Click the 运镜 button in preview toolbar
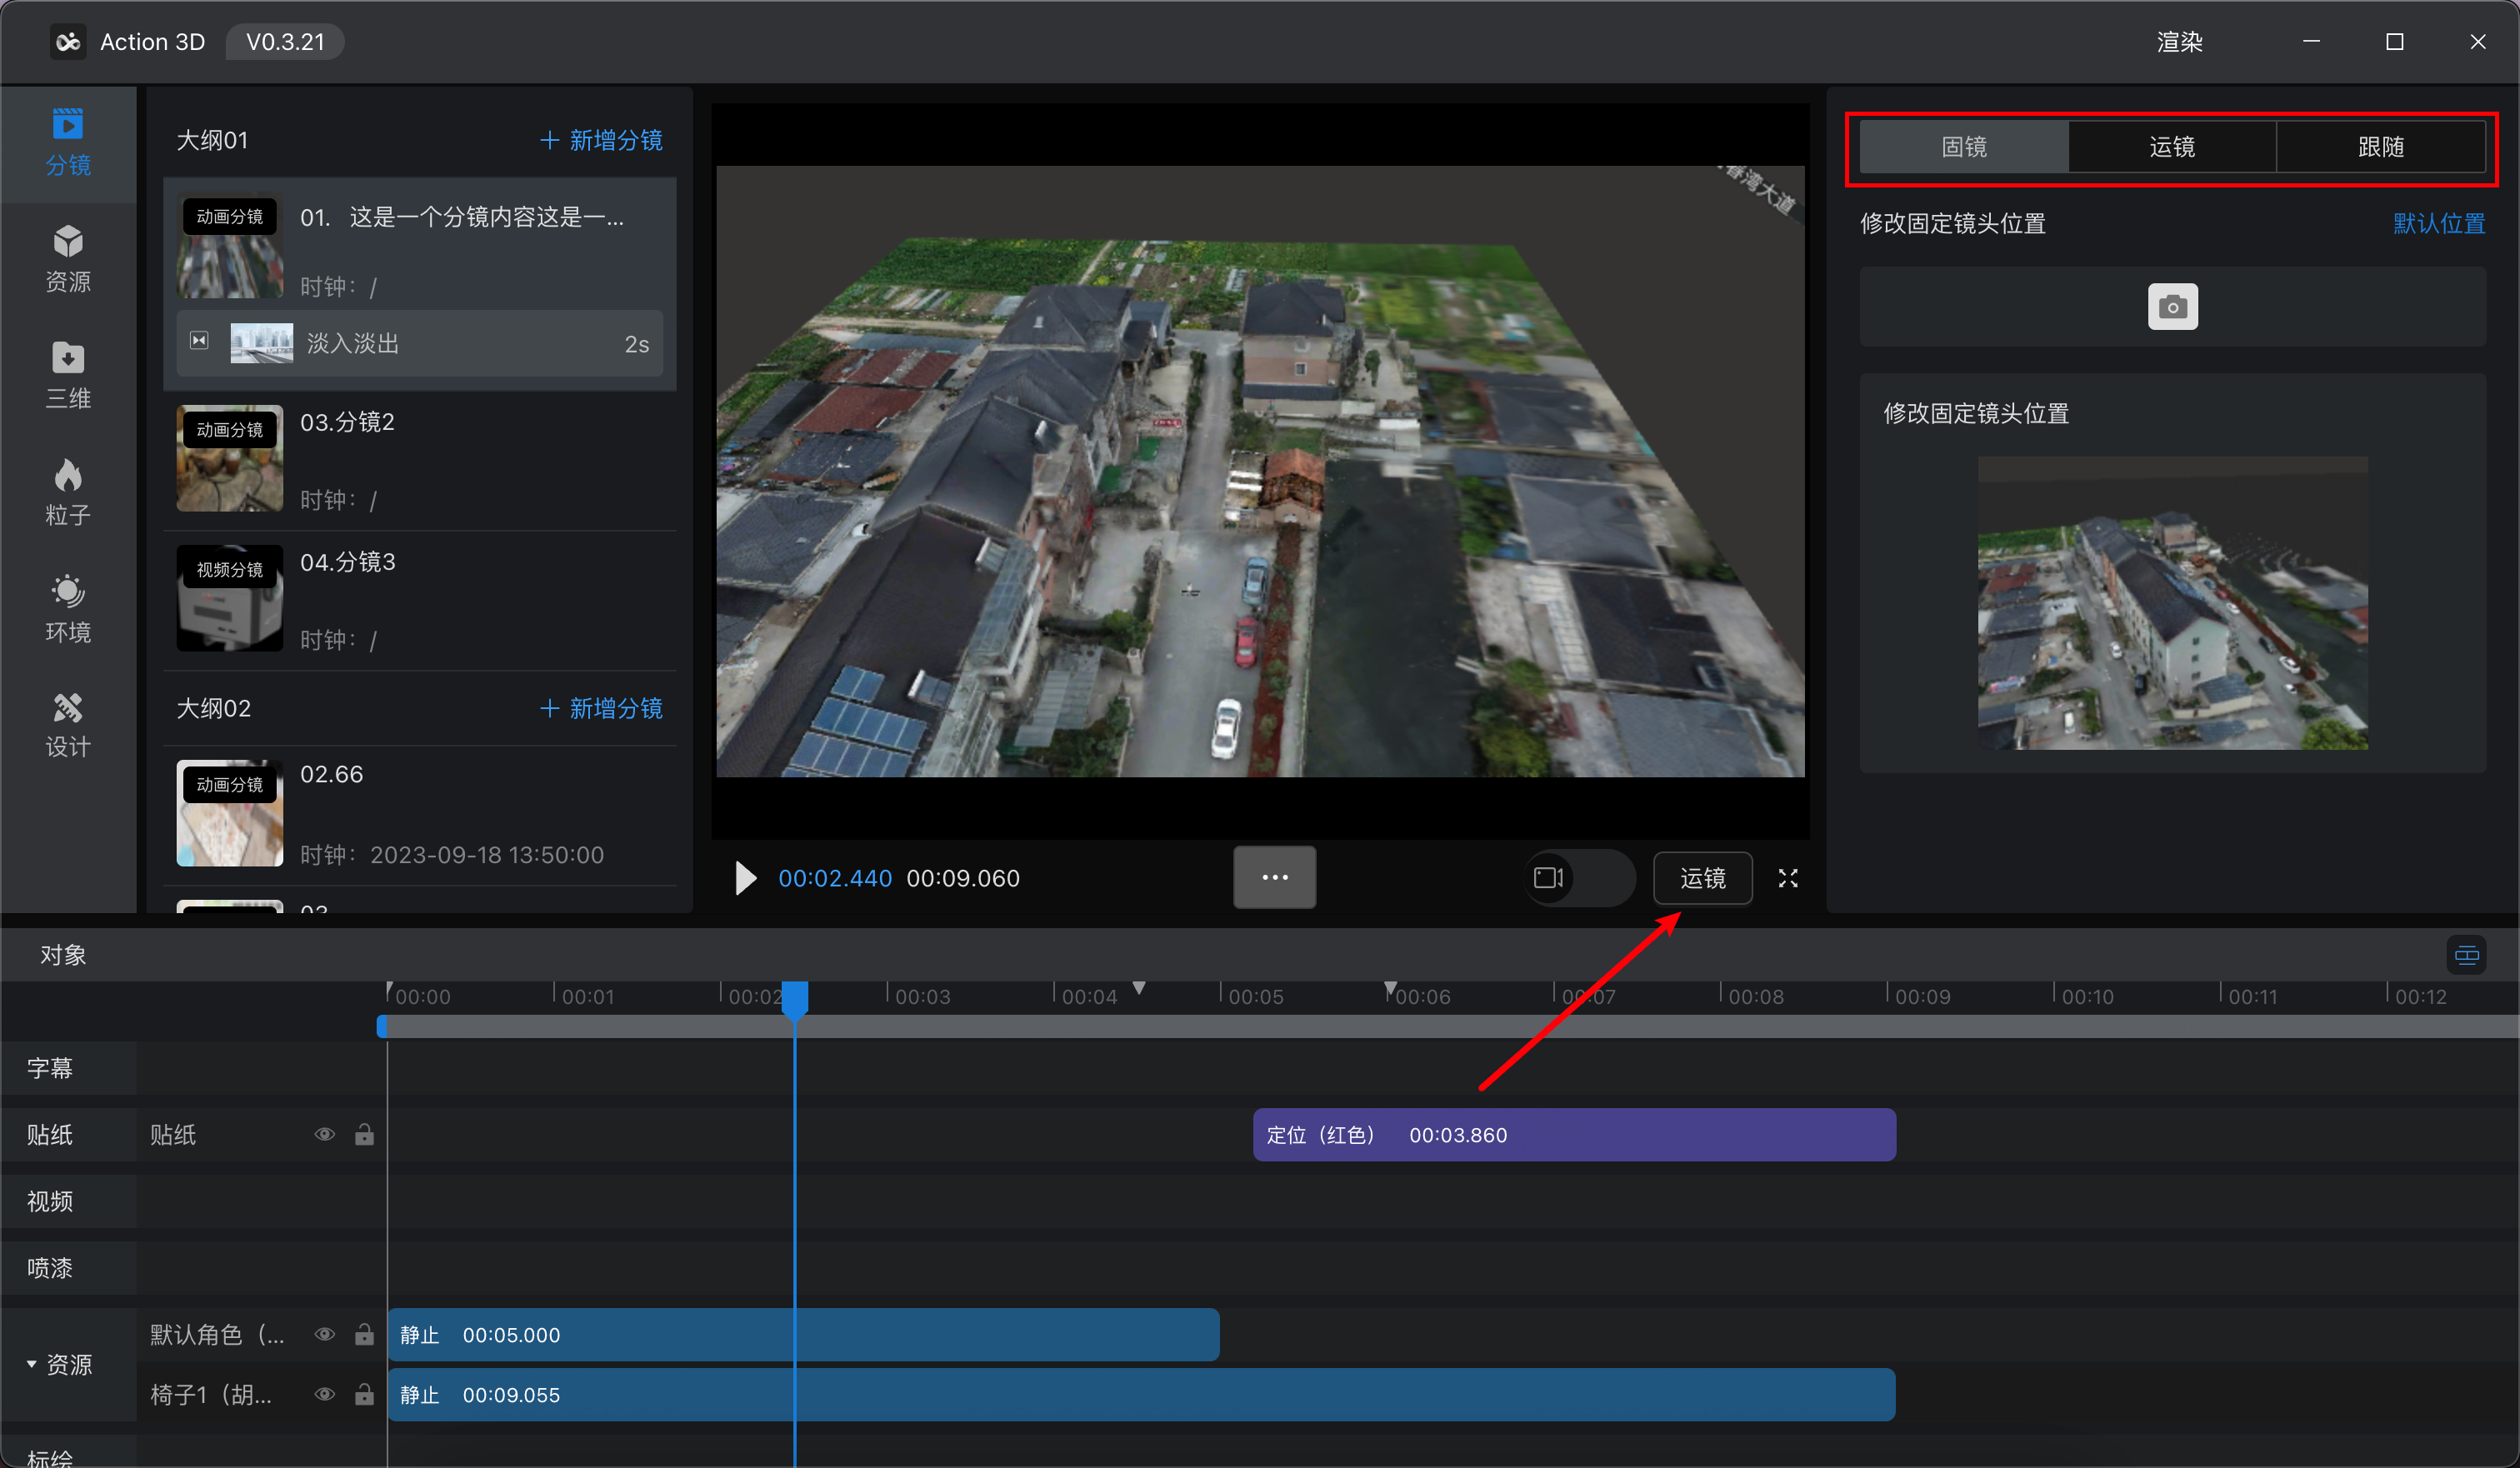Screen dimensions: 2520x1468 coord(1702,877)
